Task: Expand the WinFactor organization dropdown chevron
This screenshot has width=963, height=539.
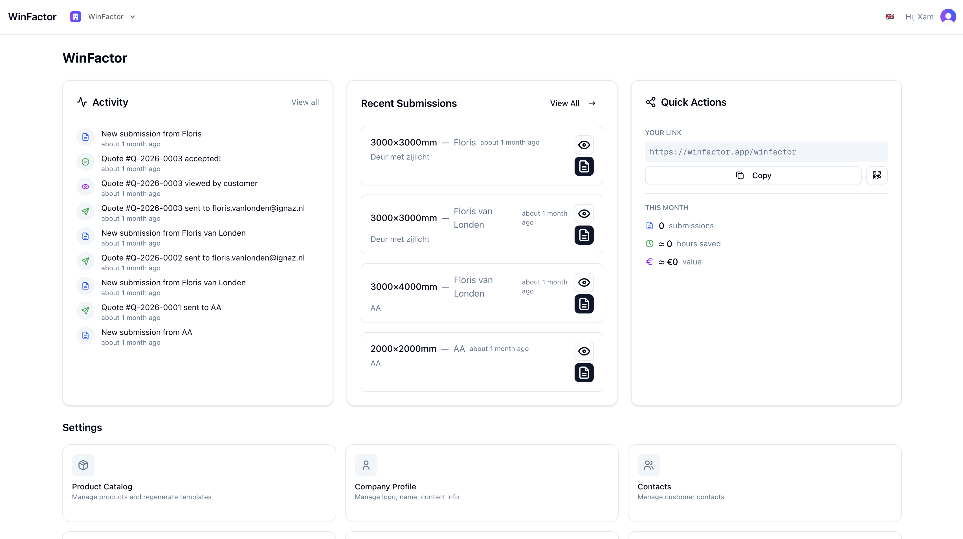Action: coord(132,17)
